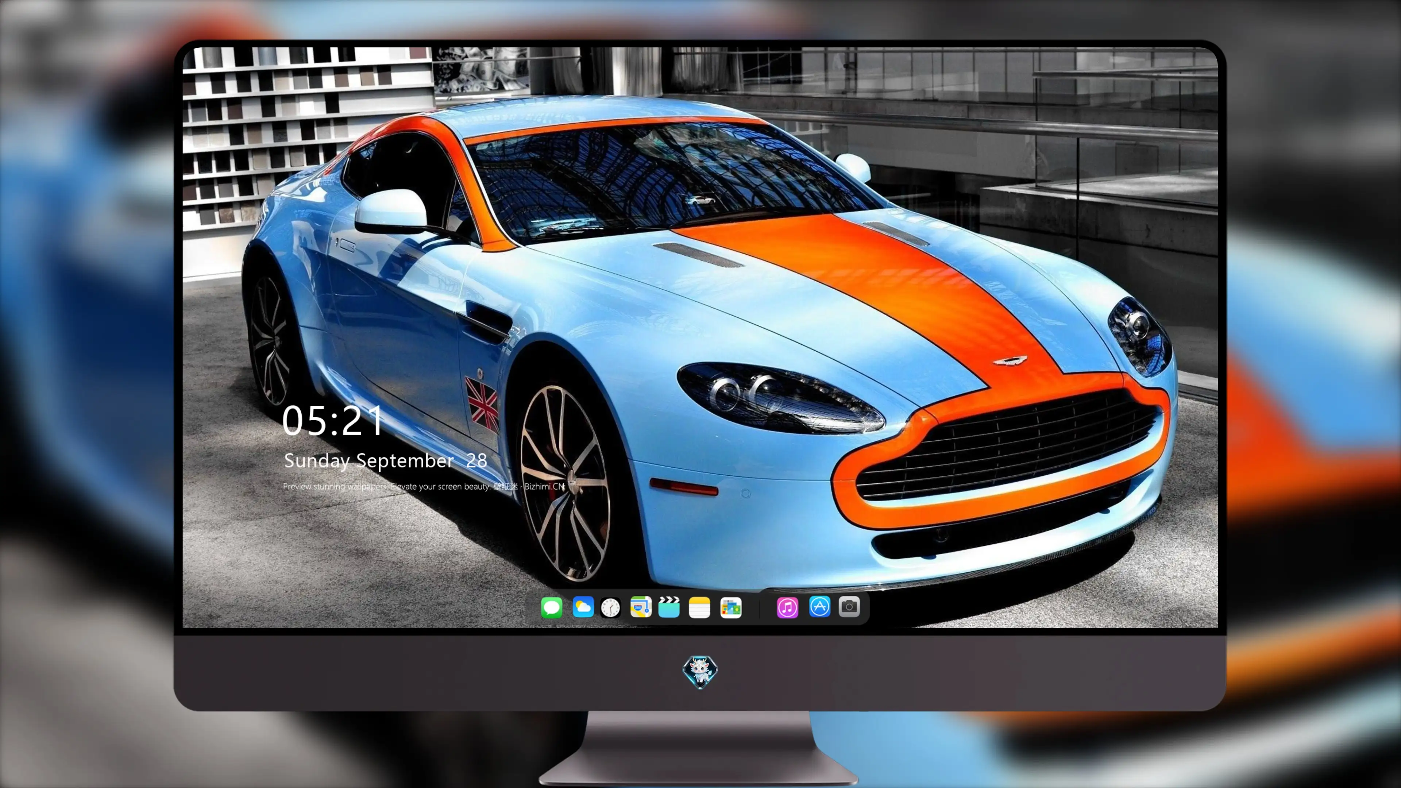The image size is (1401, 788).
Task: Launch the clapperboard Videos app in the dock
Action: point(669,607)
